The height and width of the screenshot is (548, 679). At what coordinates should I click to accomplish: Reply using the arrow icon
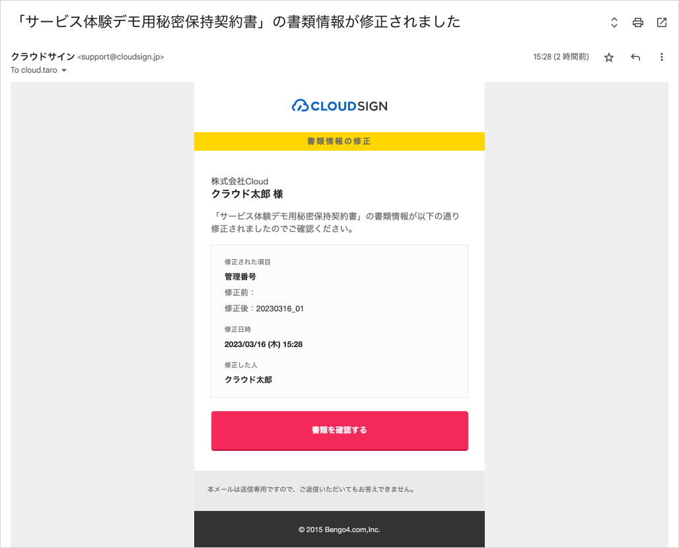pos(635,58)
